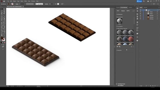Open the graphic Style dropdown
The image size is (160, 90).
[60, 4]
